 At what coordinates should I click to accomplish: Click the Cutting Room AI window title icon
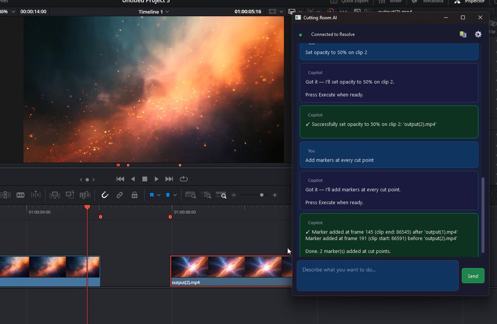298,17
